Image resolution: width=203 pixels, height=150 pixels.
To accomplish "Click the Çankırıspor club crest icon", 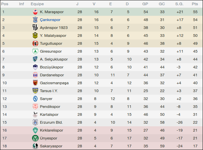I will (x=35, y=20).
